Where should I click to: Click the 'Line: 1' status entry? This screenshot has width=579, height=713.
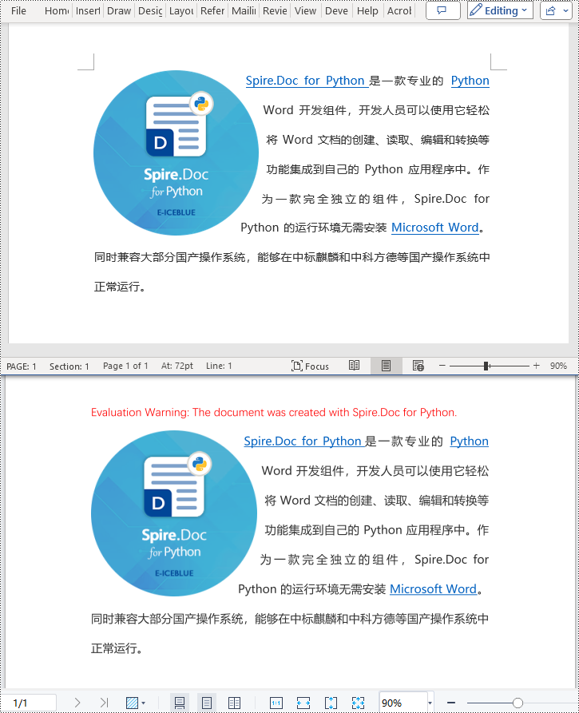coord(219,366)
